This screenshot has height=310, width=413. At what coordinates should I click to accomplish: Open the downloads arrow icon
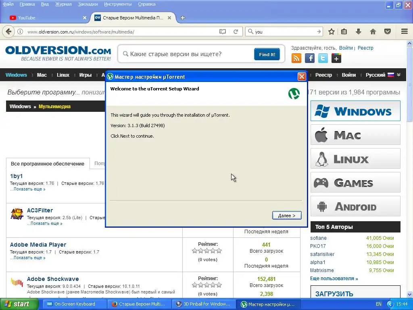pos(359,31)
